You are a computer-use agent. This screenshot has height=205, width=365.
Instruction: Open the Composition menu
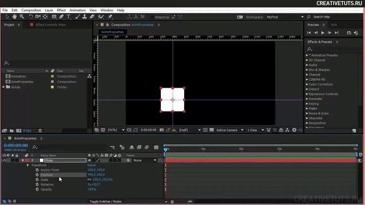point(31,10)
